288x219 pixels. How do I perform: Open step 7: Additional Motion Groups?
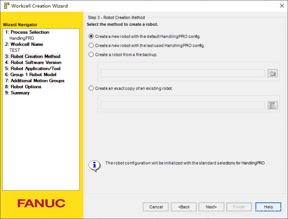pos(35,81)
